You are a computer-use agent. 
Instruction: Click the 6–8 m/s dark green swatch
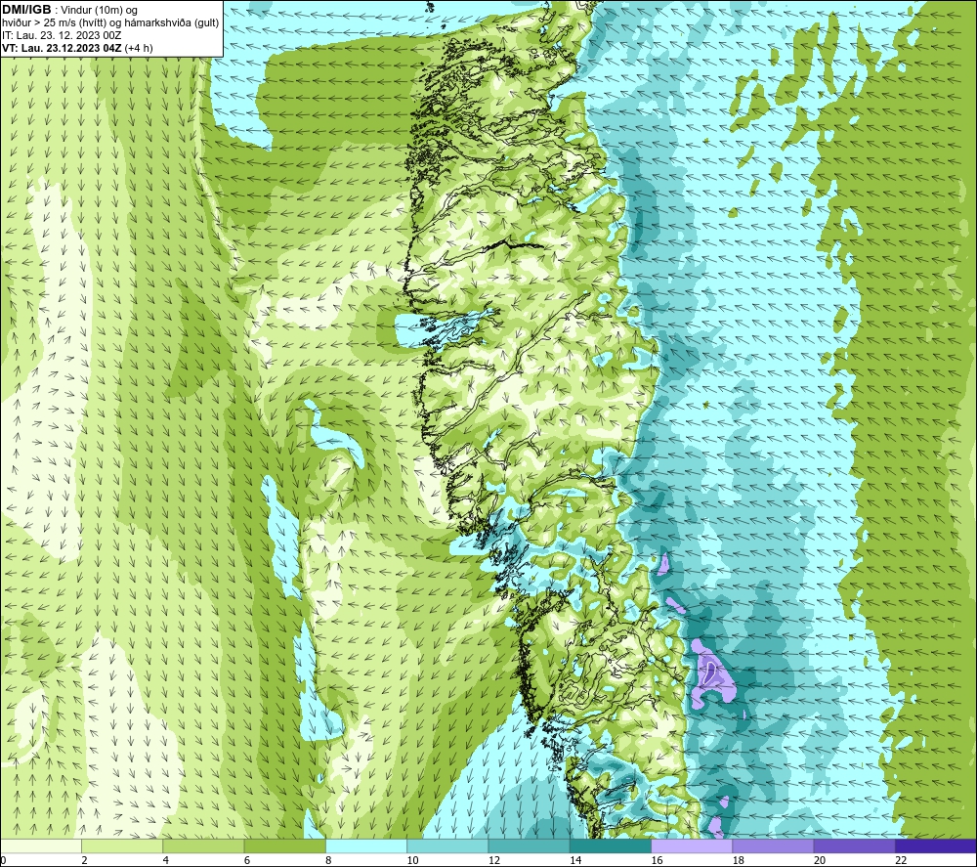coord(284,845)
